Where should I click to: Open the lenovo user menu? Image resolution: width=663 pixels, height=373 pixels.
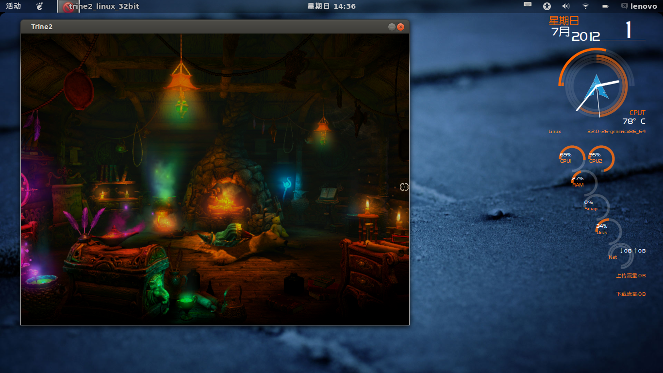pos(644,6)
